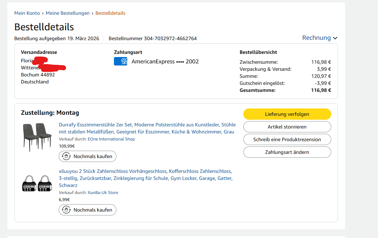378x238 pixels.
Task: Reorder the chairs with Nochmals kaufen
Action: 92,156
